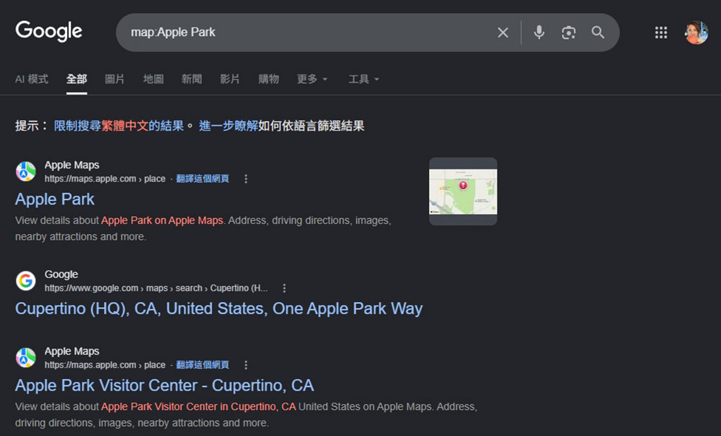
Task: Open the account profile avatar
Action: 696,32
